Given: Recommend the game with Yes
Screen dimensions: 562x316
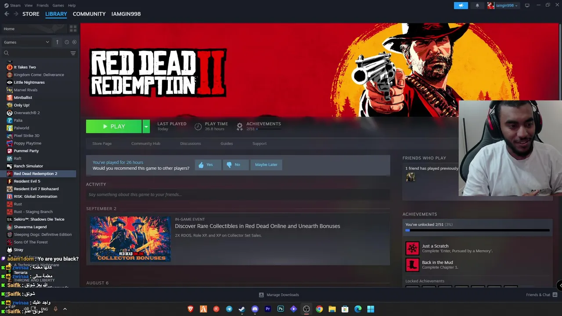Looking at the screenshot, I should tap(208, 165).
